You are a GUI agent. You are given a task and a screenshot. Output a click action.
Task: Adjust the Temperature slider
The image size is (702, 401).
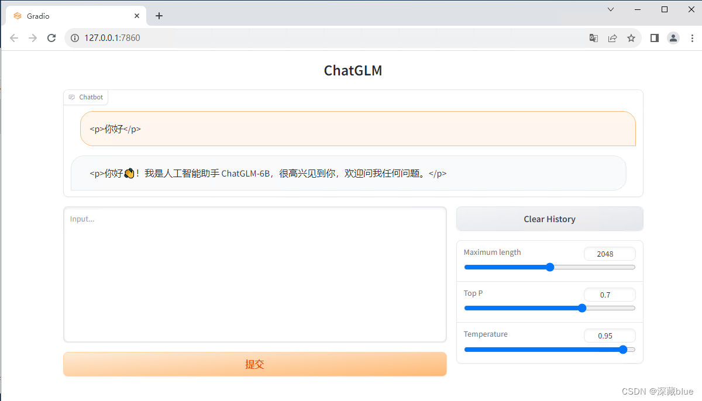click(549, 350)
